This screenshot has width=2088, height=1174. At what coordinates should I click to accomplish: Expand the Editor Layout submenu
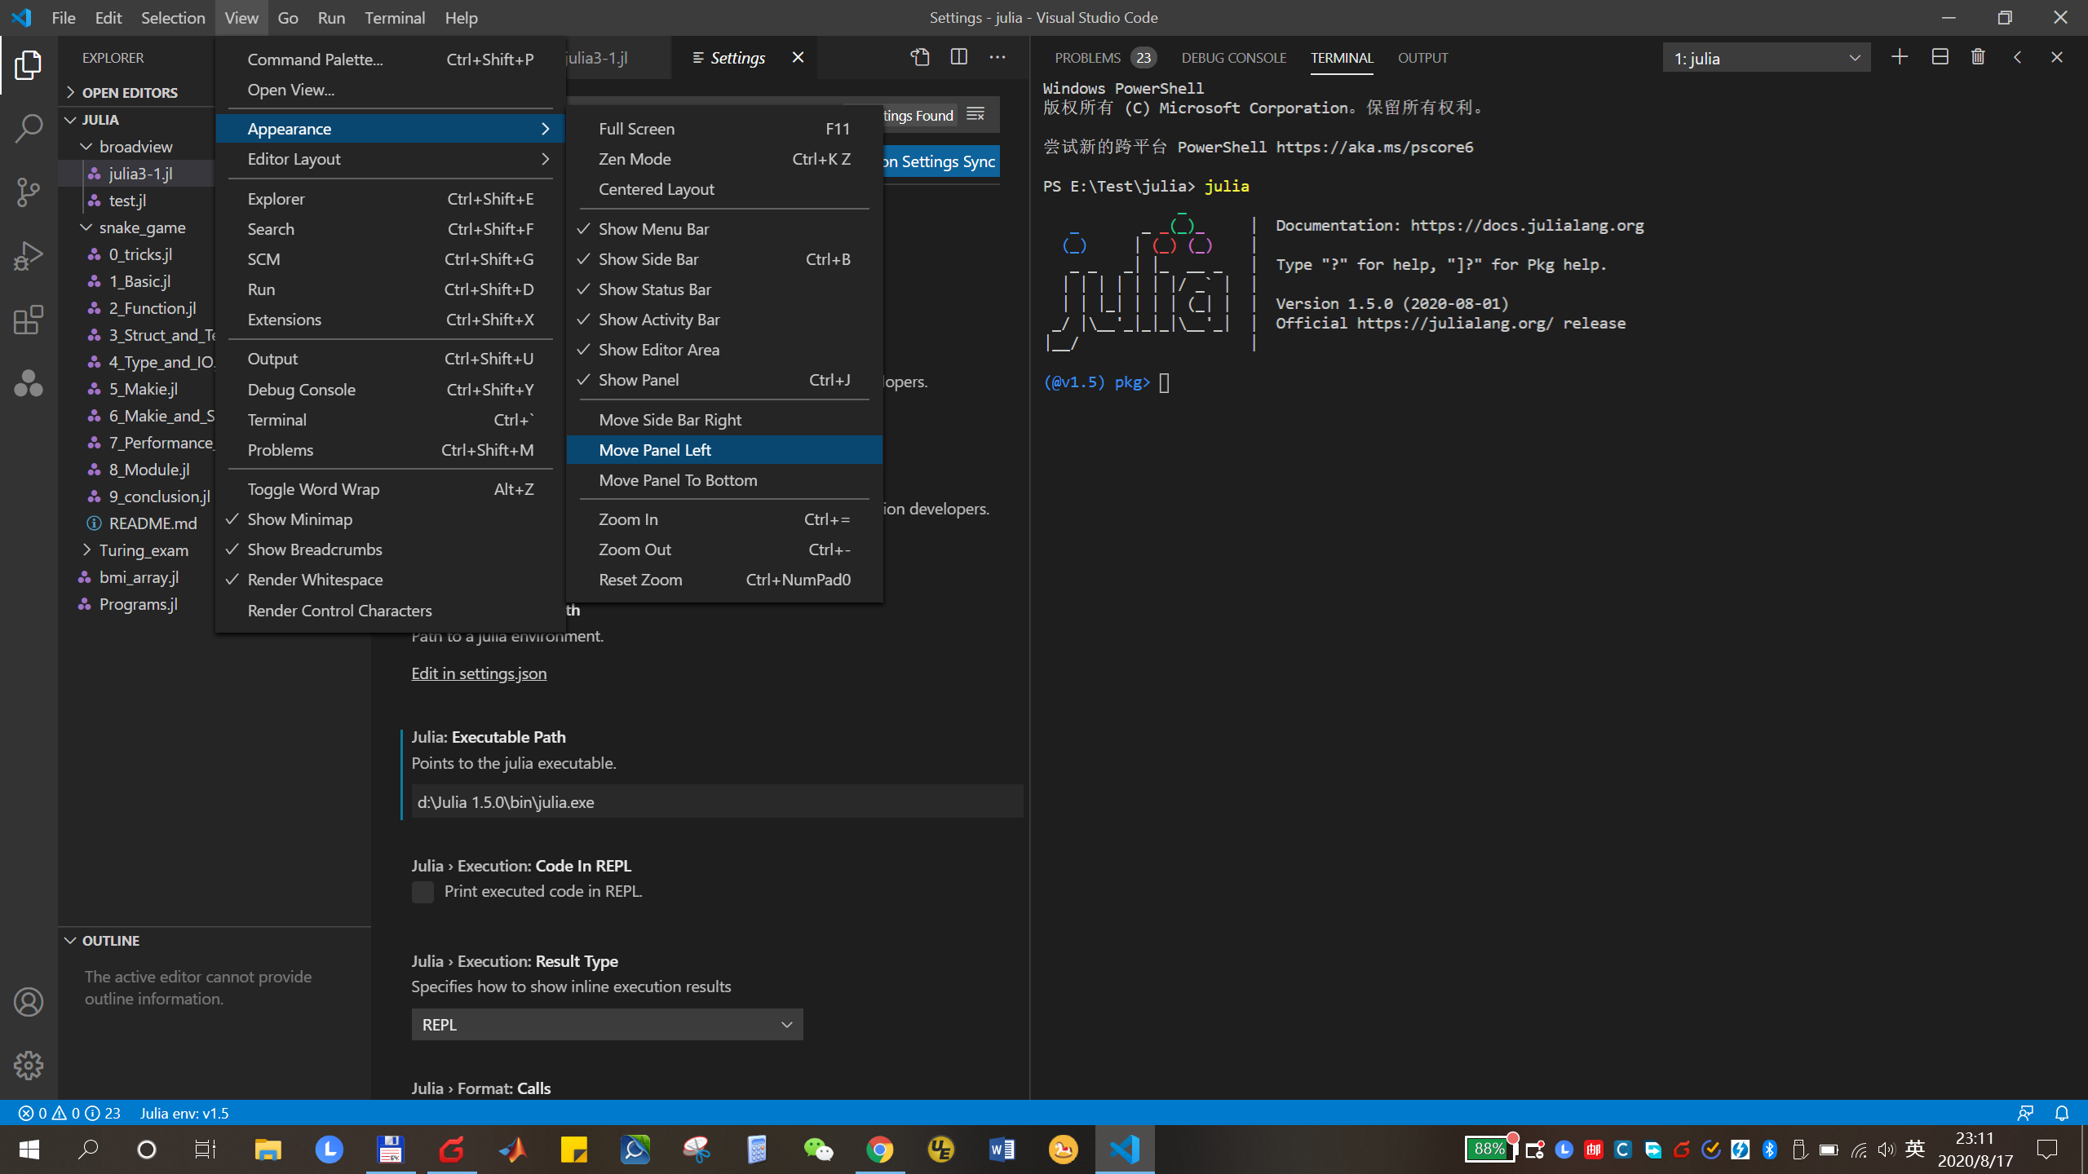click(x=390, y=159)
